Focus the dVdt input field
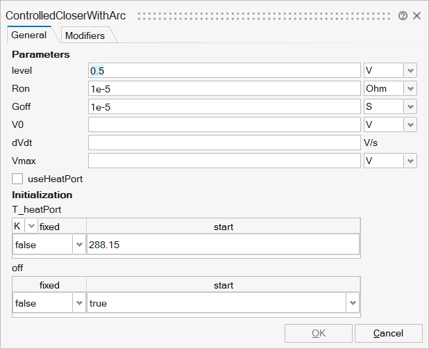 [224, 143]
